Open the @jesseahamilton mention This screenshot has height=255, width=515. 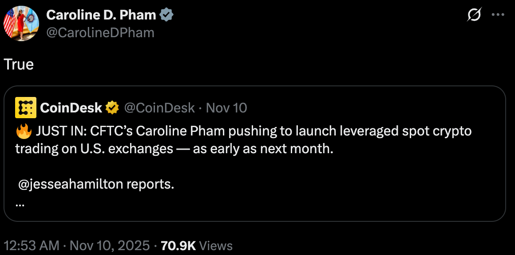coord(71,184)
